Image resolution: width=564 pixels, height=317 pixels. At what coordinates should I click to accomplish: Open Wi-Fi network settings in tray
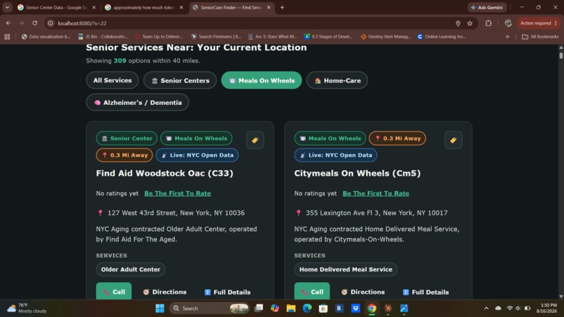tap(509, 309)
